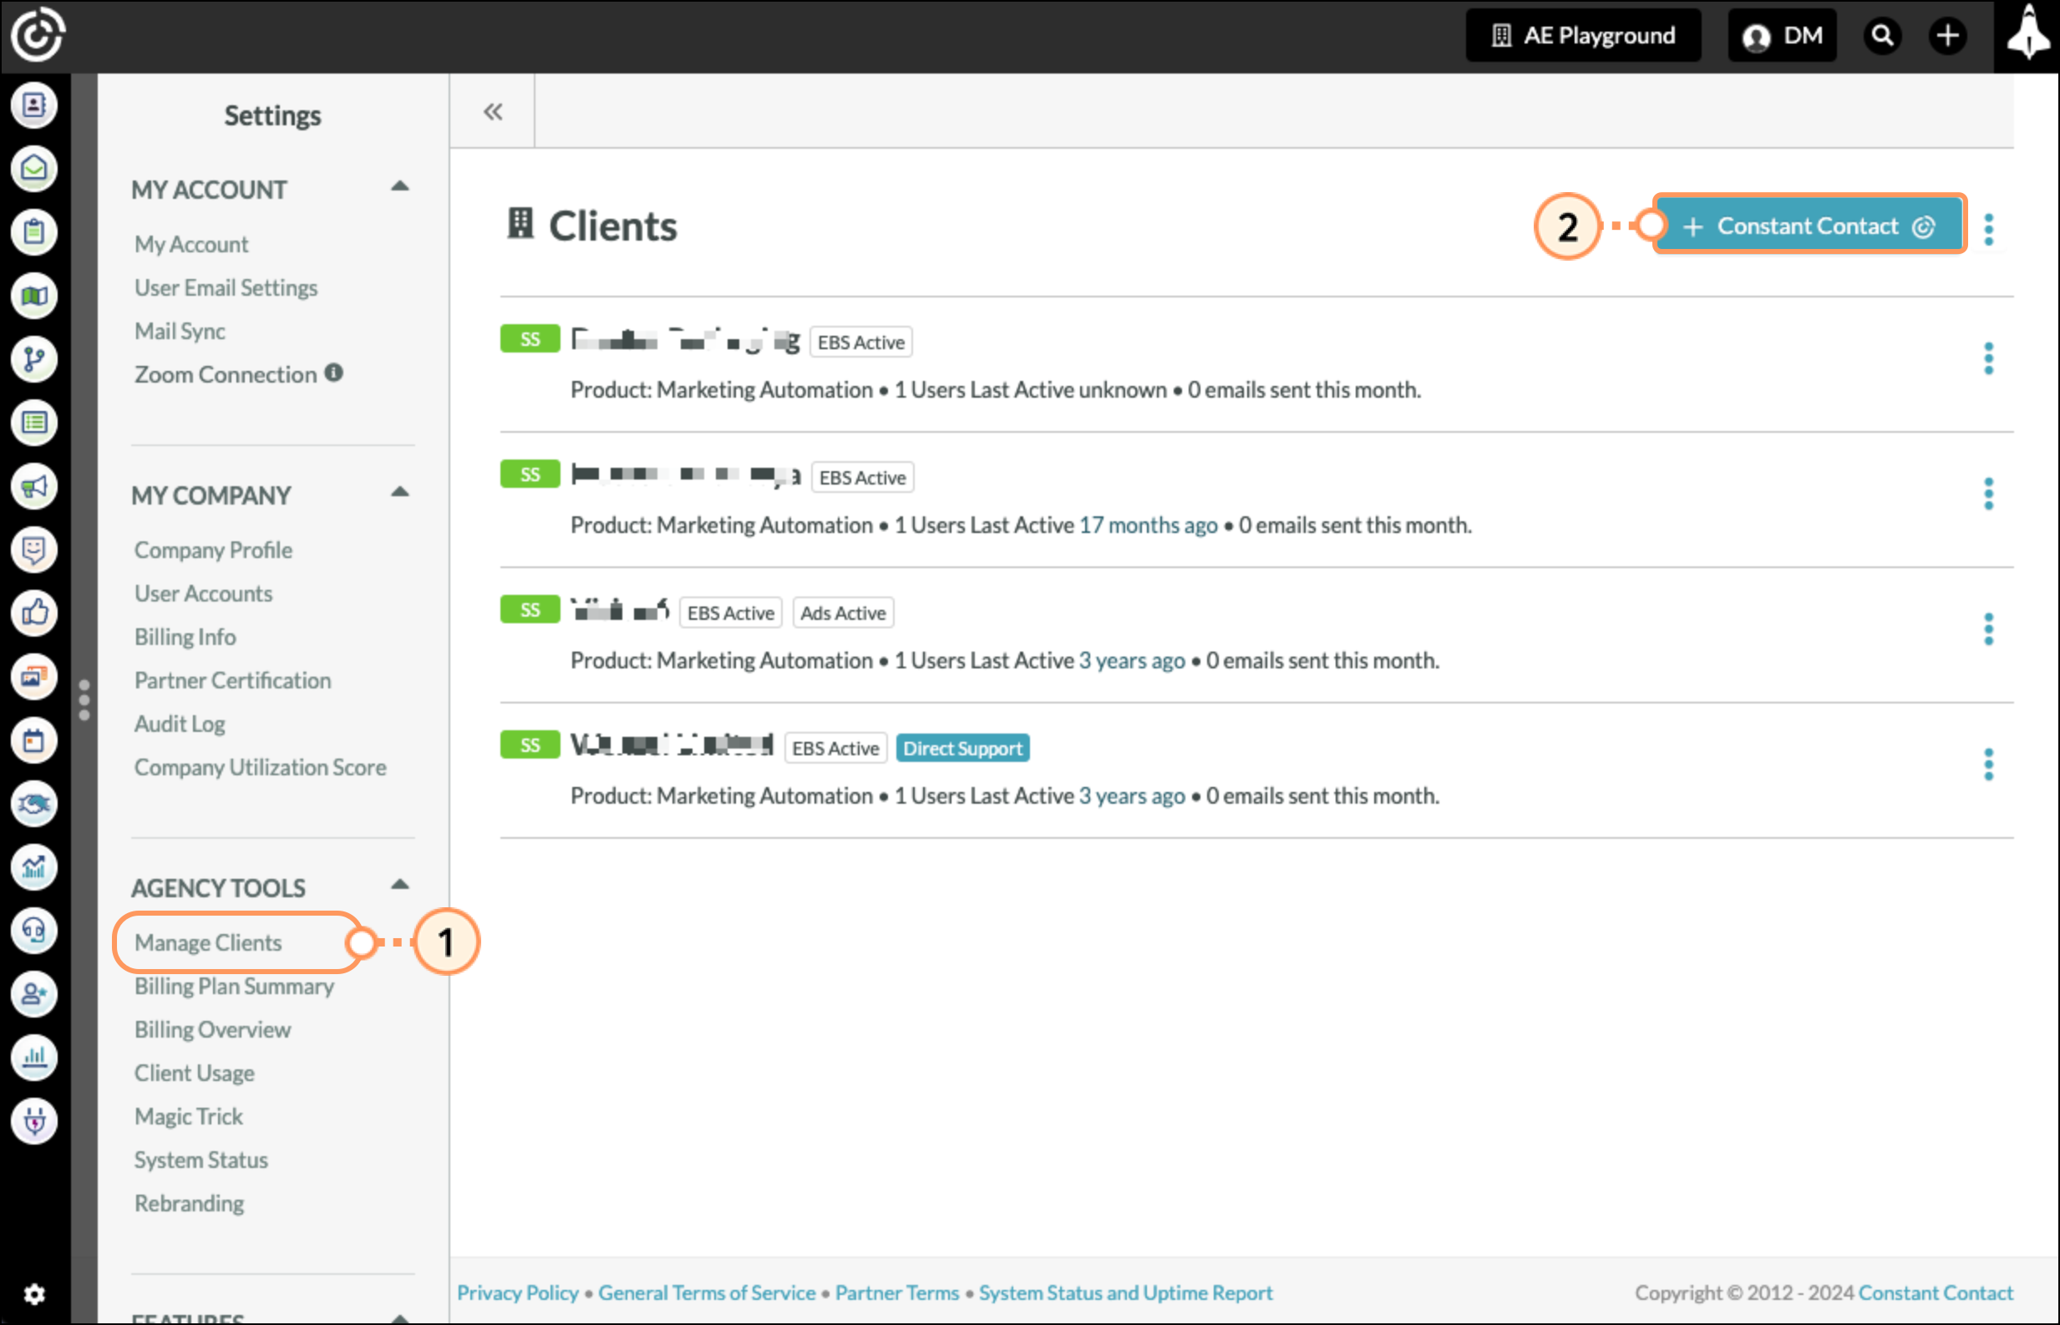
Task: Open the handshake deals sidebar icon
Action: (33, 805)
